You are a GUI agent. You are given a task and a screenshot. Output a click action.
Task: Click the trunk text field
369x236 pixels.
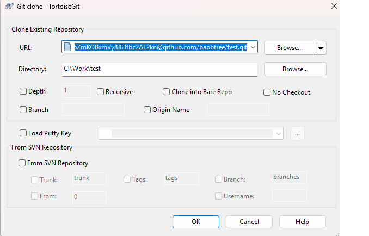point(89,179)
